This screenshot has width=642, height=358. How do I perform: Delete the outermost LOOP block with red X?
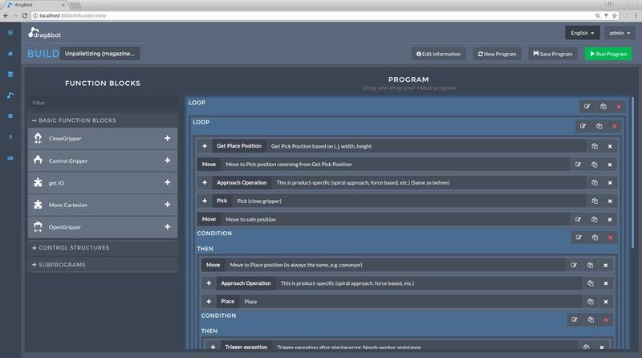[618, 107]
